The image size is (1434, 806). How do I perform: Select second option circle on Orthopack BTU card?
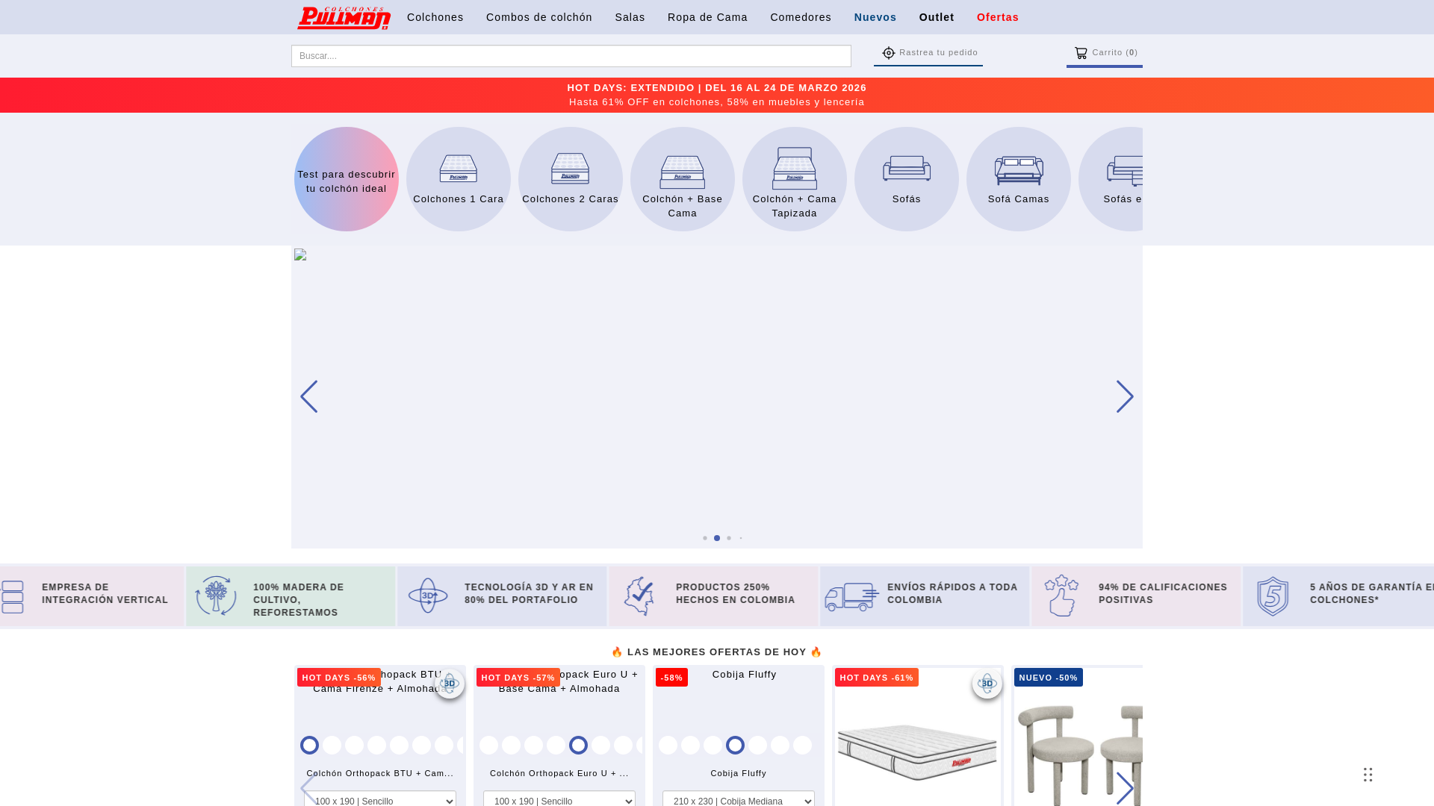332,745
